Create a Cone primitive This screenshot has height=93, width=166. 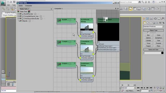[158, 35]
